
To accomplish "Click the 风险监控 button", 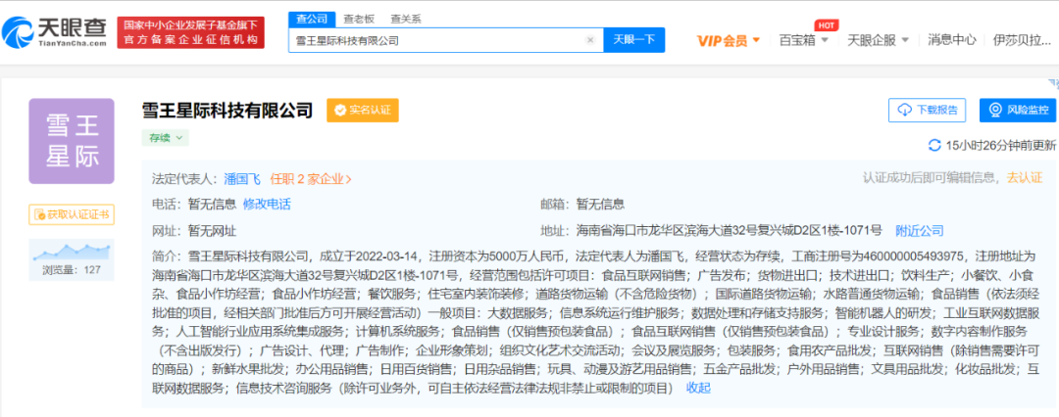I will [1017, 110].
